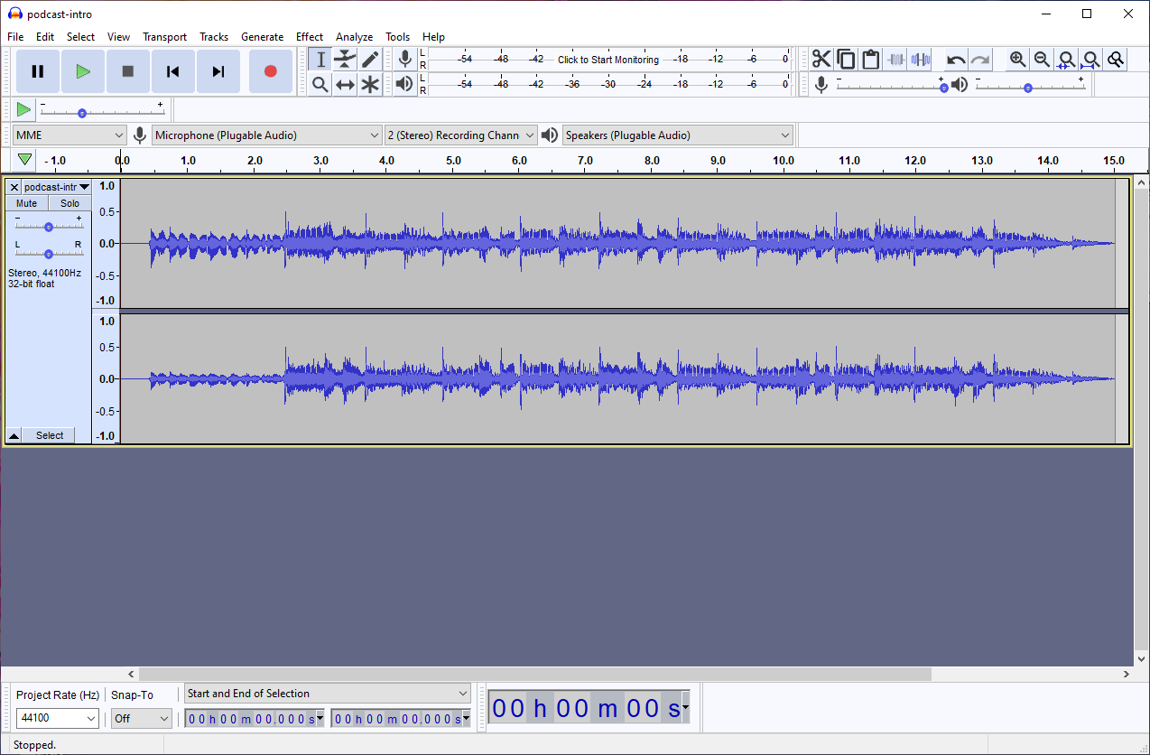
Task: Click the playback meter speaker icon
Action: tap(405, 85)
